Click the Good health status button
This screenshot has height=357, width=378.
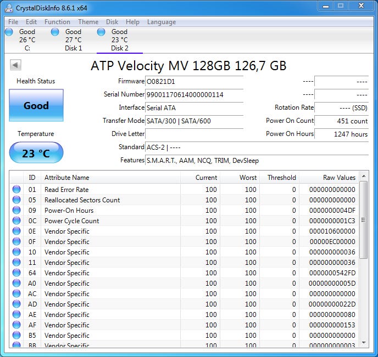tap(36, 106)
